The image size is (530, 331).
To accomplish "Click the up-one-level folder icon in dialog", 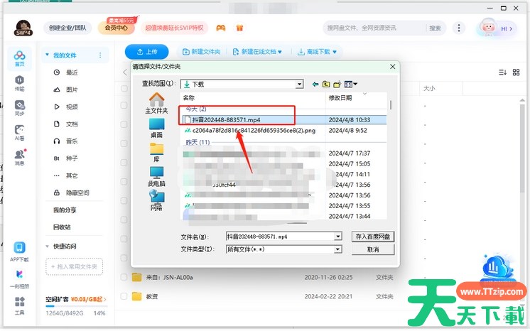I will pyautogui.click(x=327, y=84).
